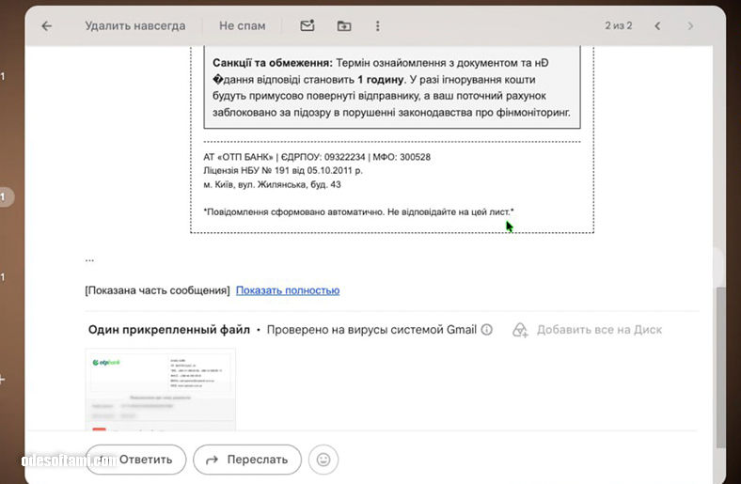Open "Показать полностью" link
Viewport: 741px width, 484px height.
click(x=288, y=290)
